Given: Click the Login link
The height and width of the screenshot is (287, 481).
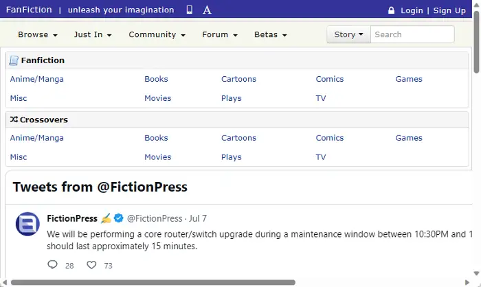Looking at the screenshot, I should point(412,10).
